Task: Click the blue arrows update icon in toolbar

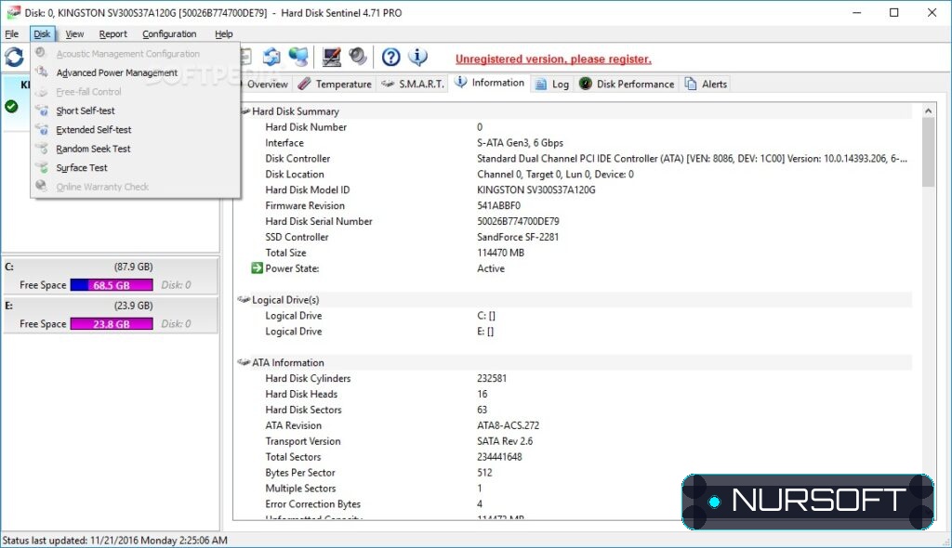Action: point(271,57)
